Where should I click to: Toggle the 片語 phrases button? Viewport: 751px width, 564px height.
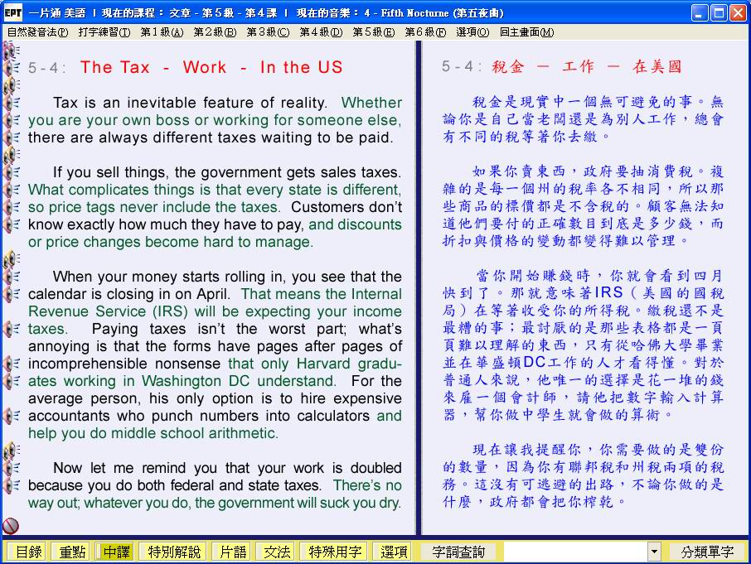(x=230, y=552)
